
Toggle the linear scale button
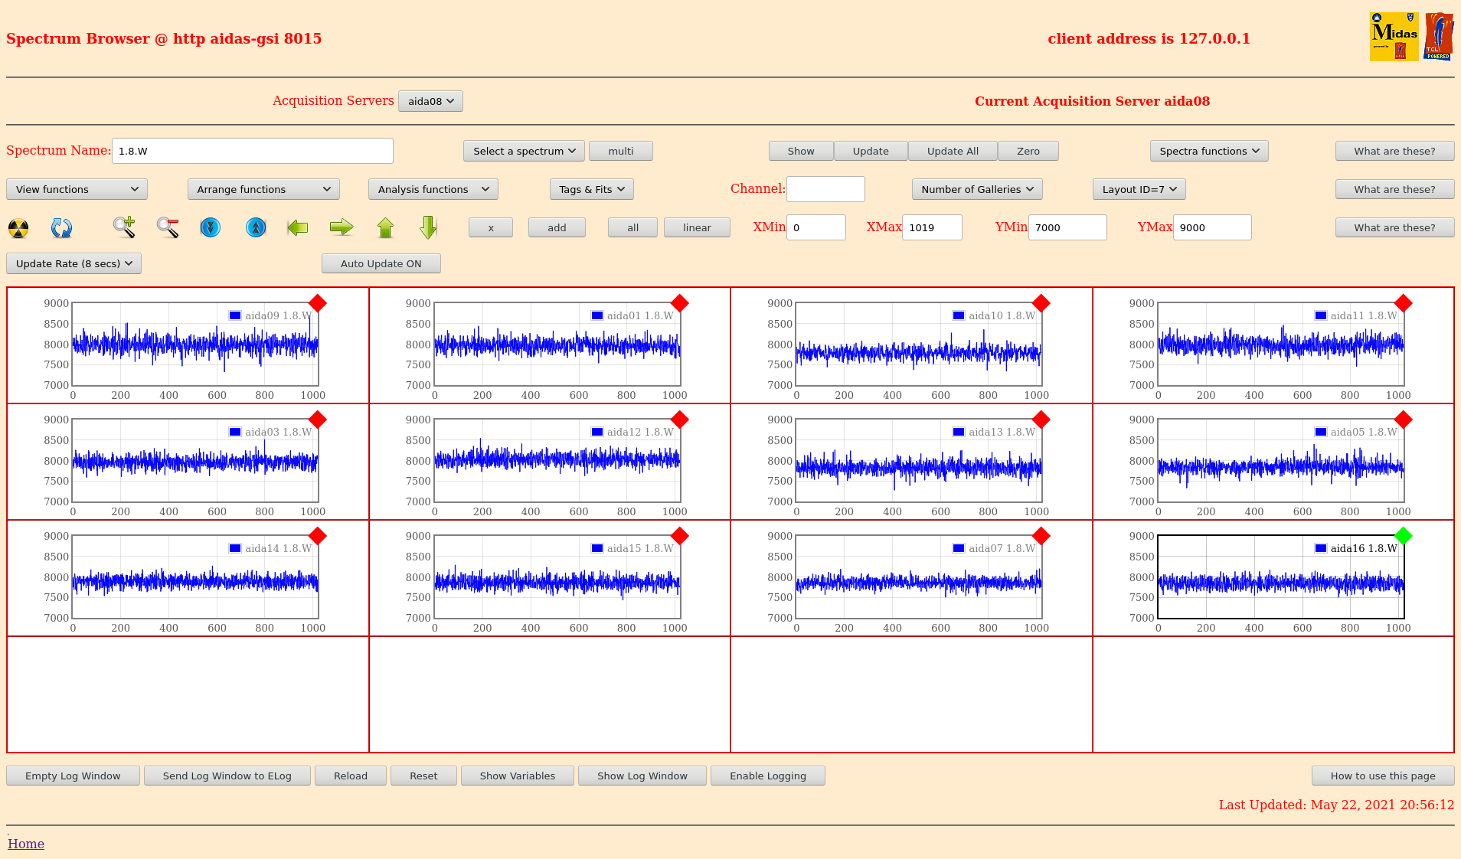(696, 227)
